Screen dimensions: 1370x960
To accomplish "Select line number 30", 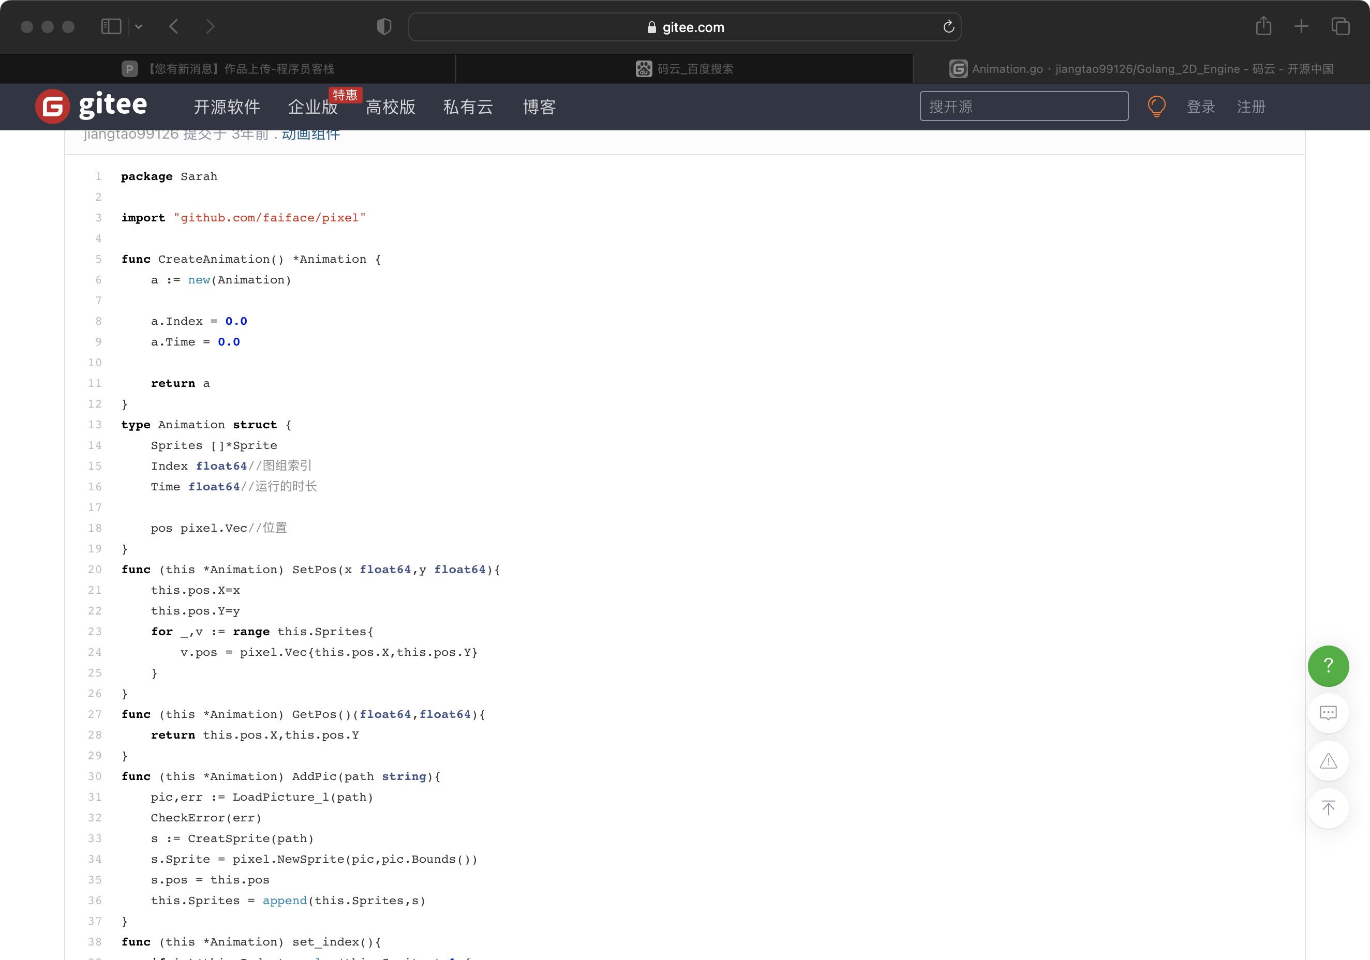I will point(95,776).
